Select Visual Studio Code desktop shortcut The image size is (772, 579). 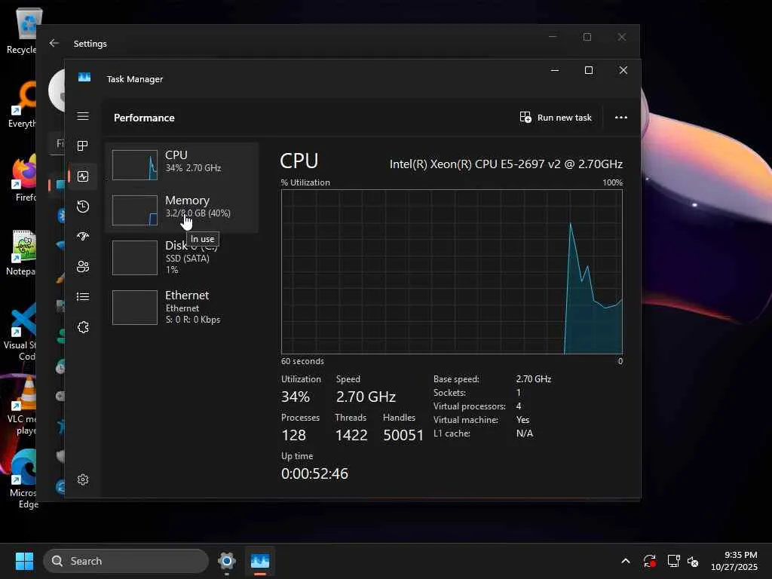point(20,332)
